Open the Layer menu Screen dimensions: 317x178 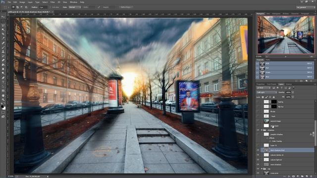30,2
